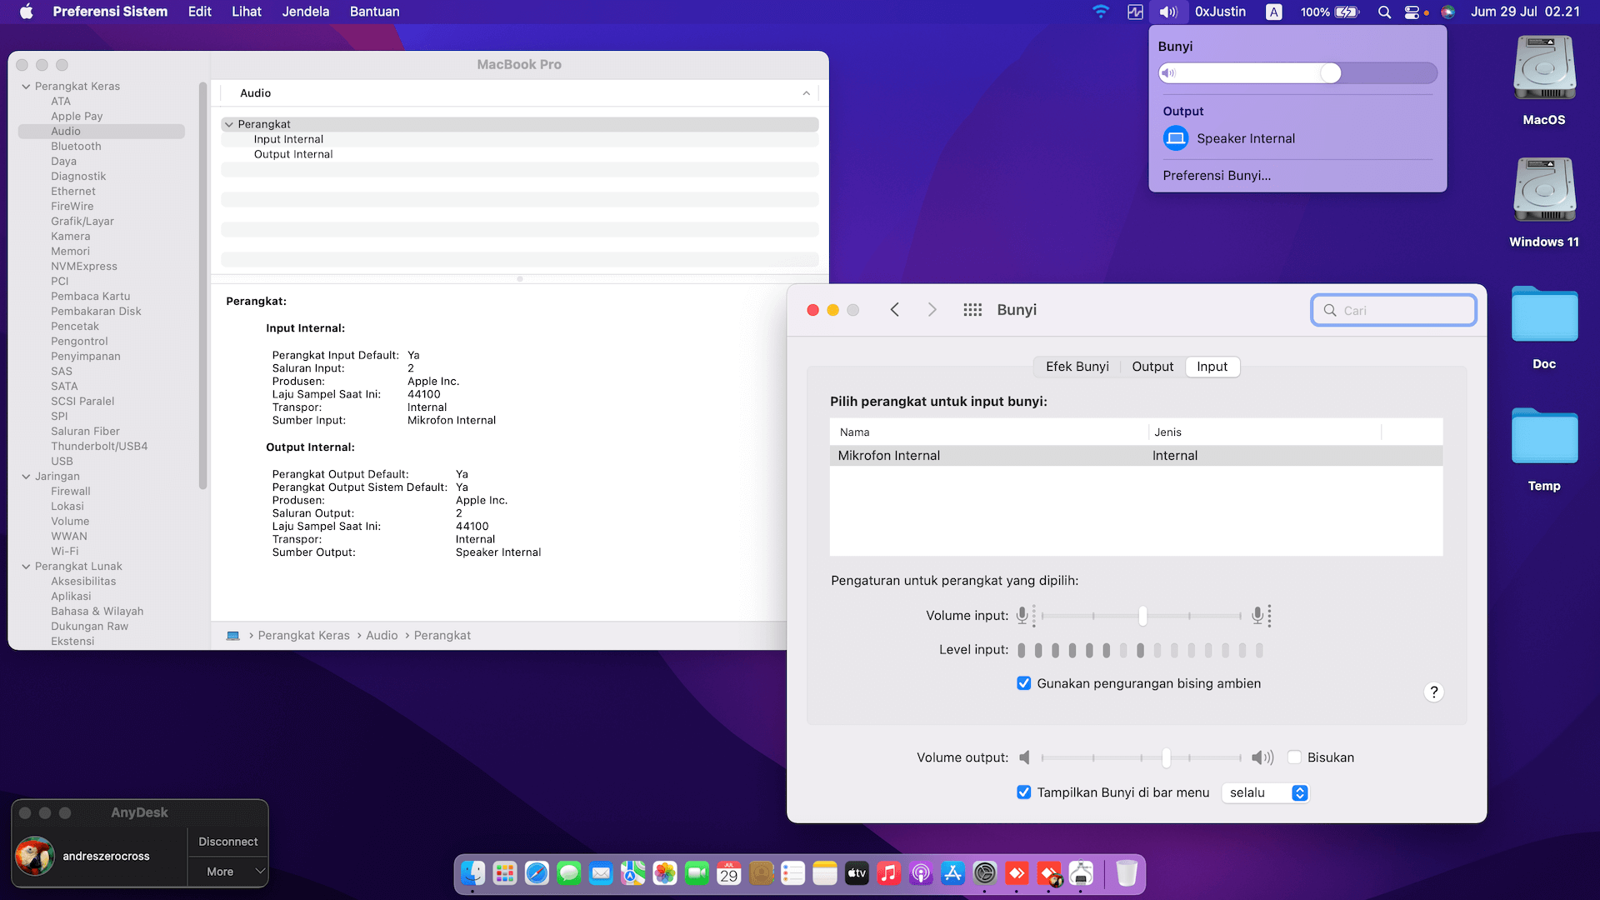
Task: Collapse the Perangkat disclosure triangle in Audio list
Action: [229, 124]
